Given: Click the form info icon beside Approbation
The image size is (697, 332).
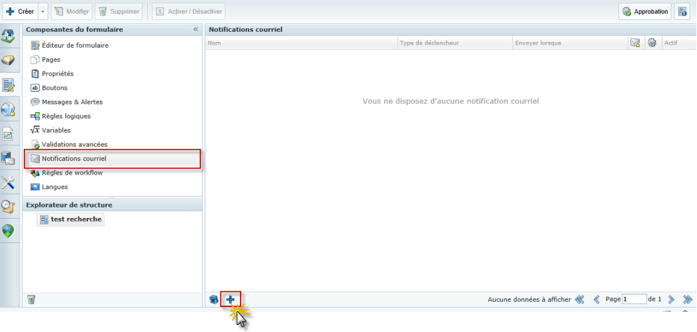Looking at the screenshot, I should [682, 11].
